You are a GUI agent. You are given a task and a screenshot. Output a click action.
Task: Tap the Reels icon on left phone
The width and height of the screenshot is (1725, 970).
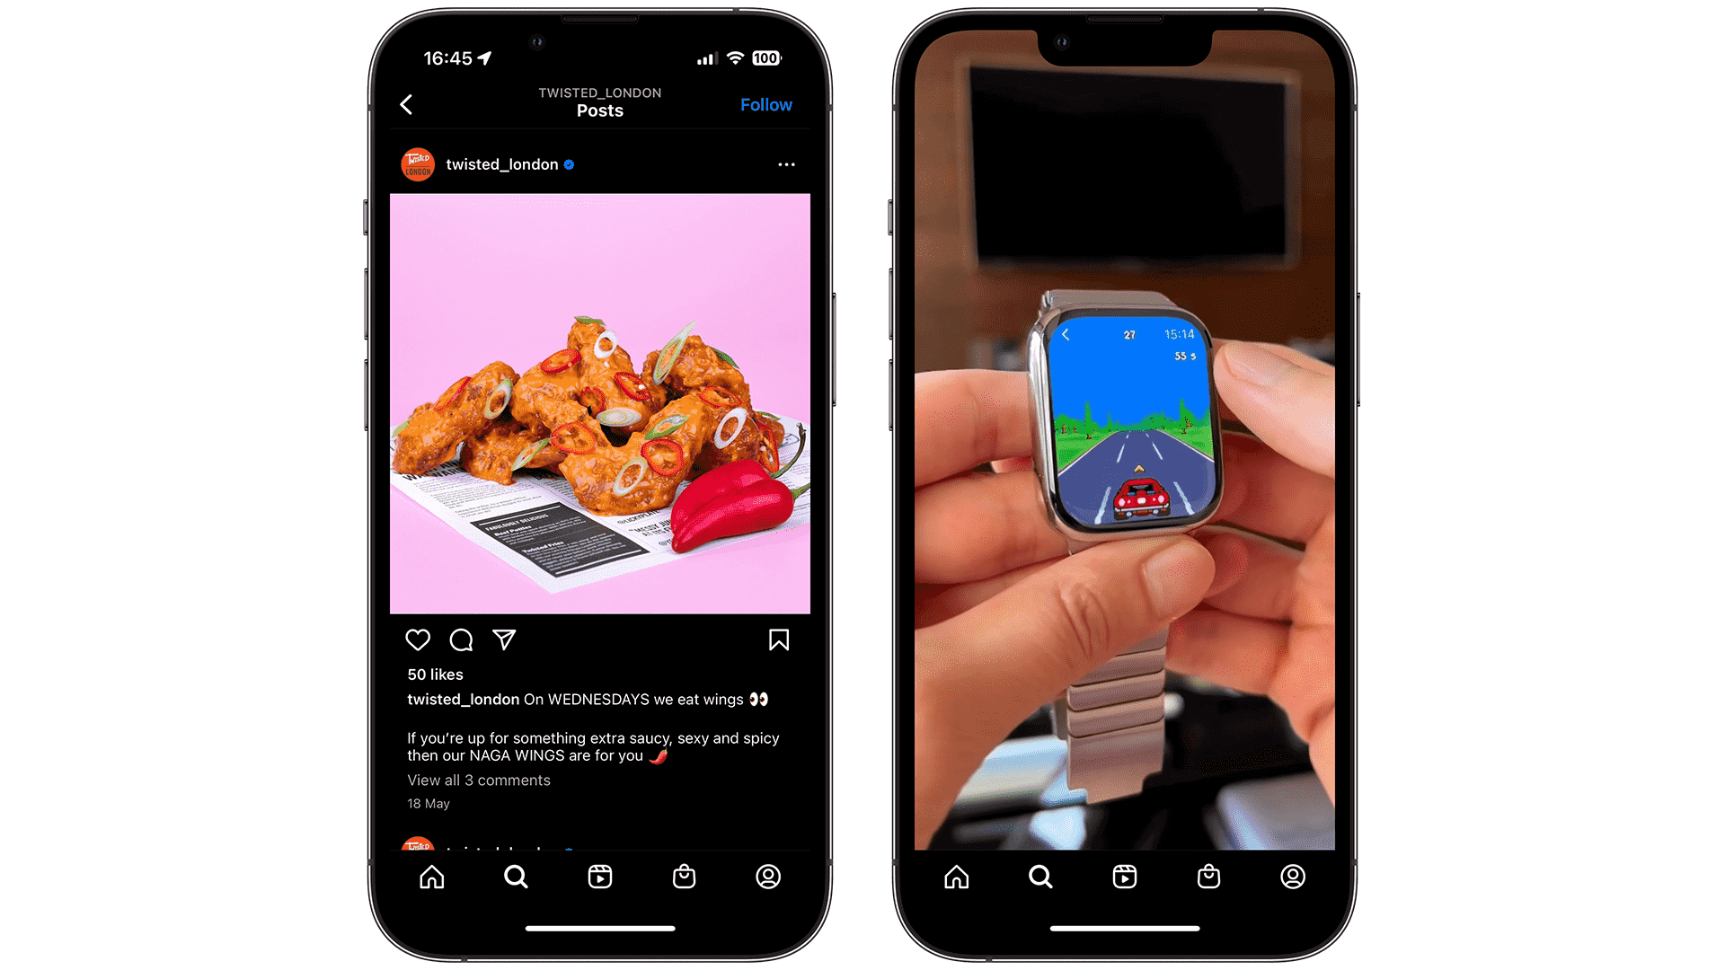click(x=602, y=877)
